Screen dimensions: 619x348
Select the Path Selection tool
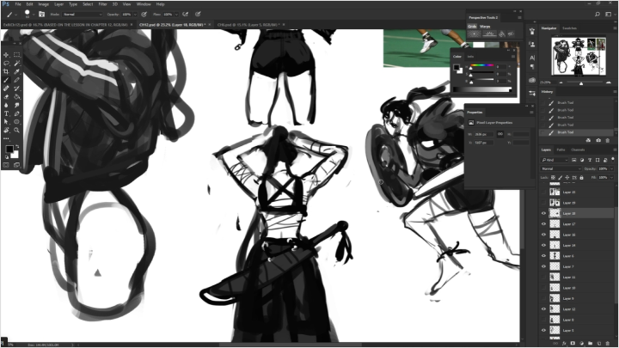[6, 122]
